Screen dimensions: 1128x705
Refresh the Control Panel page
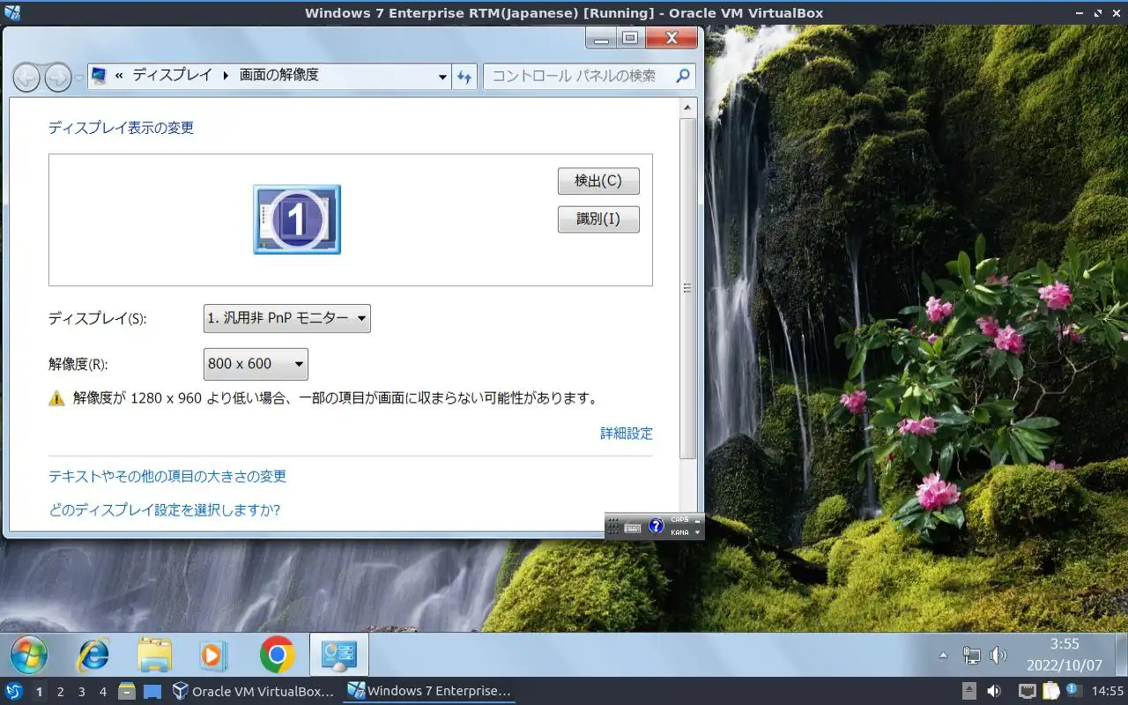point(464,77)
